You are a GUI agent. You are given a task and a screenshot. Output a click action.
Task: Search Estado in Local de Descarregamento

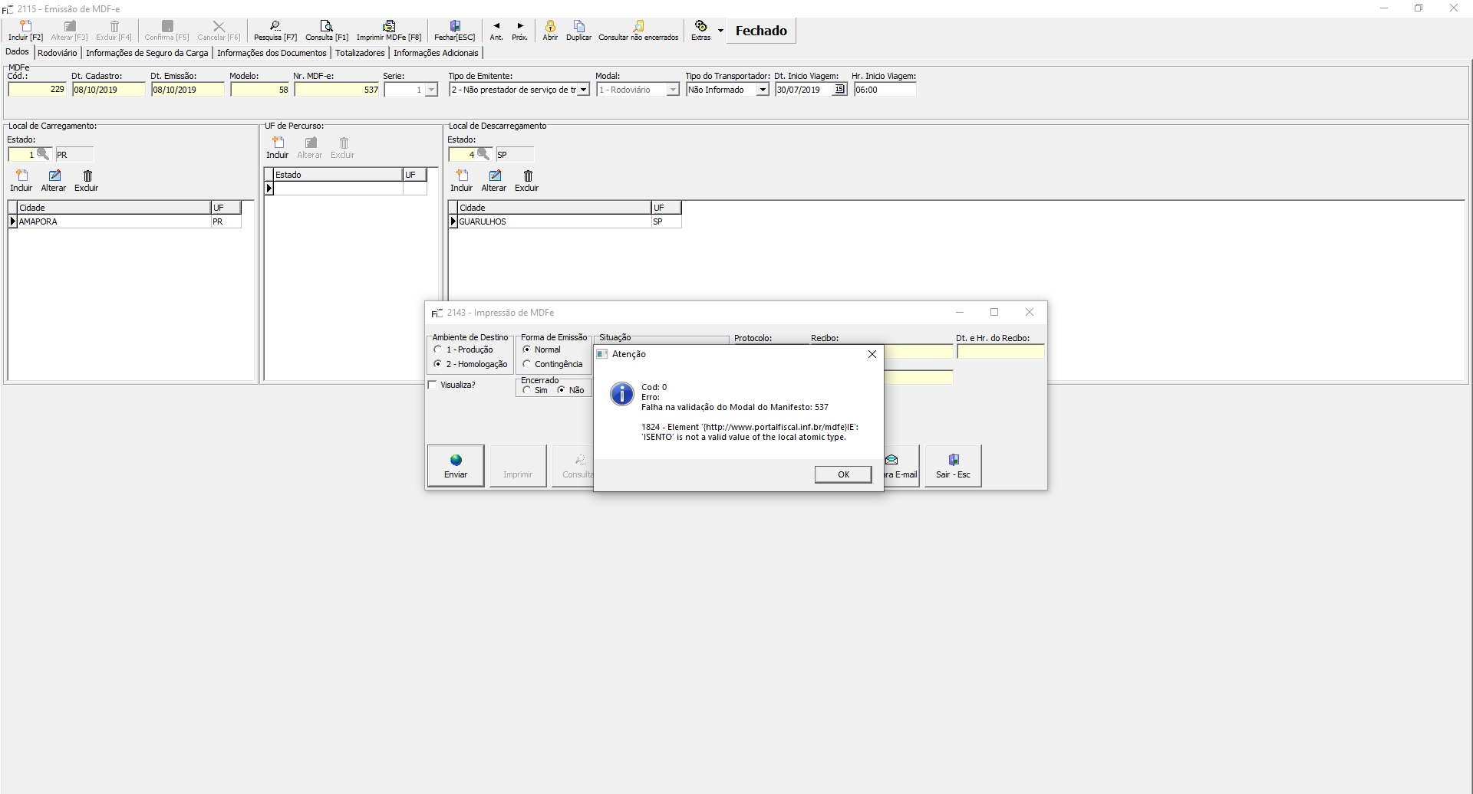coord(483,153)
